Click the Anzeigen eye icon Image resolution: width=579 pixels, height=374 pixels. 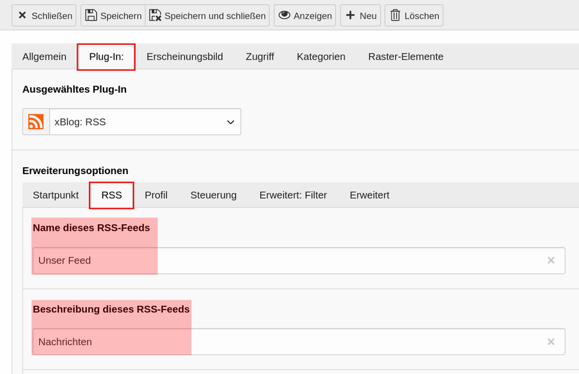pyautogui.click(x=284, y=15)
